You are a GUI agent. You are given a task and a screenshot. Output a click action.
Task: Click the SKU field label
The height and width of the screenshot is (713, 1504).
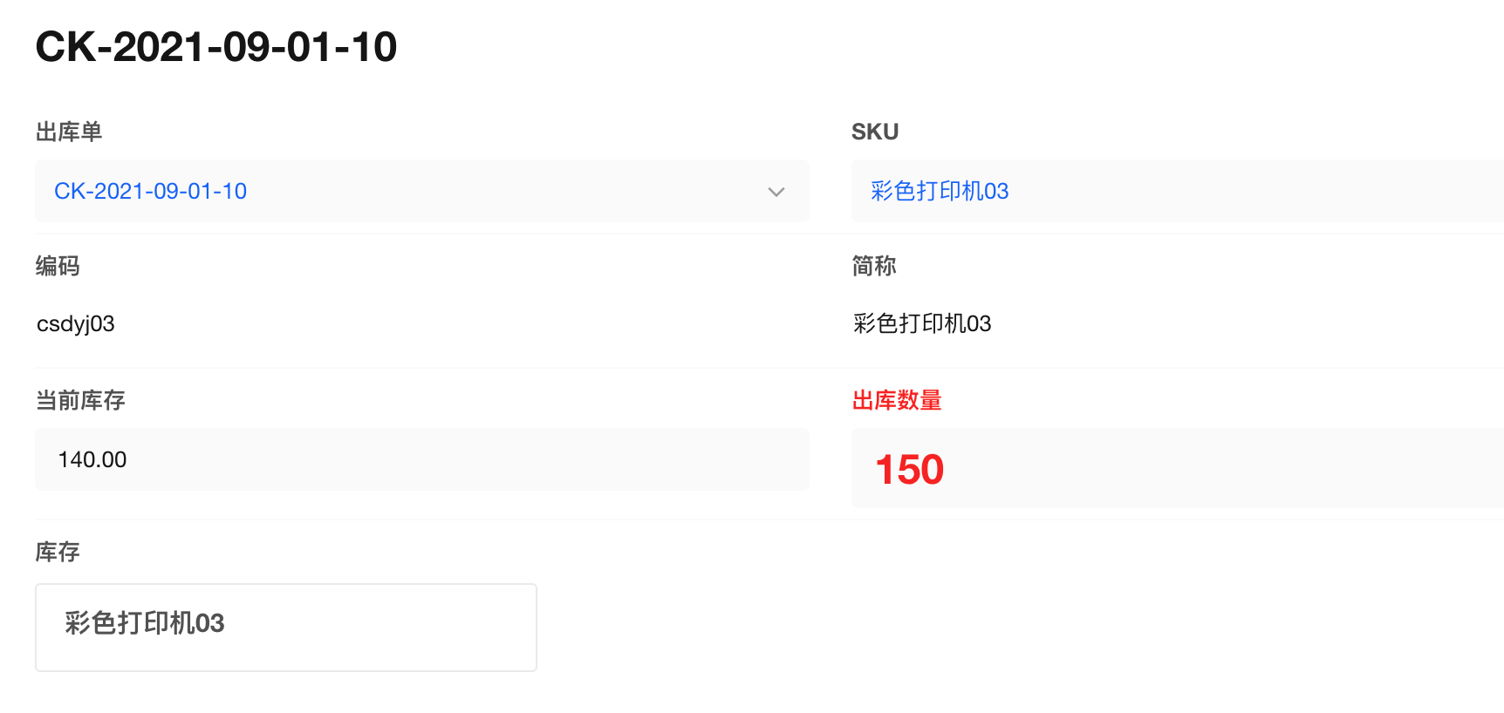[874, 132]
